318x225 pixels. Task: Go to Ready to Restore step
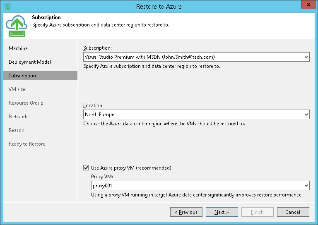coord(27,144)
